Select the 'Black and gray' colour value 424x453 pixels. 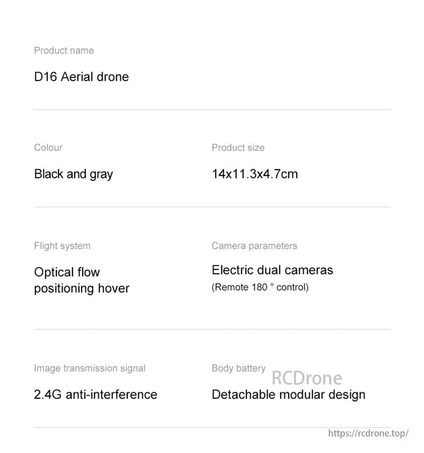pos(74,174)
